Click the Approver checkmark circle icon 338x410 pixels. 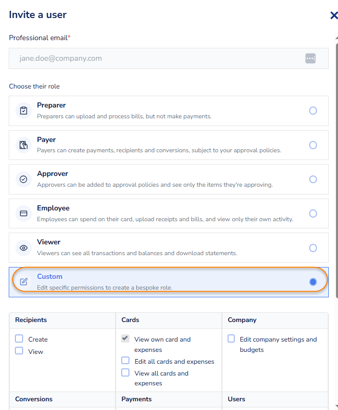click(24, 180)
